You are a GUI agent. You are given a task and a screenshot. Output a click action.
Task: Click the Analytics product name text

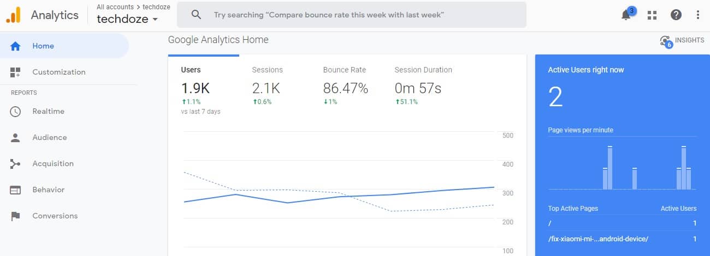coord(55,15)
